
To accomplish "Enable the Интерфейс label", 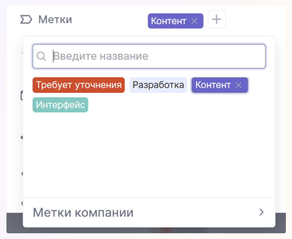I will pos(60,105).
